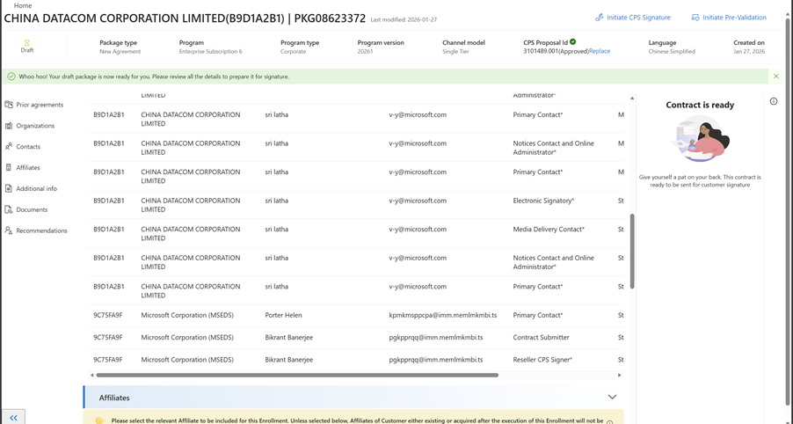This screenshot has height=424, width=793.
Task: Go to Contacts section
Action: pos(28,147)
